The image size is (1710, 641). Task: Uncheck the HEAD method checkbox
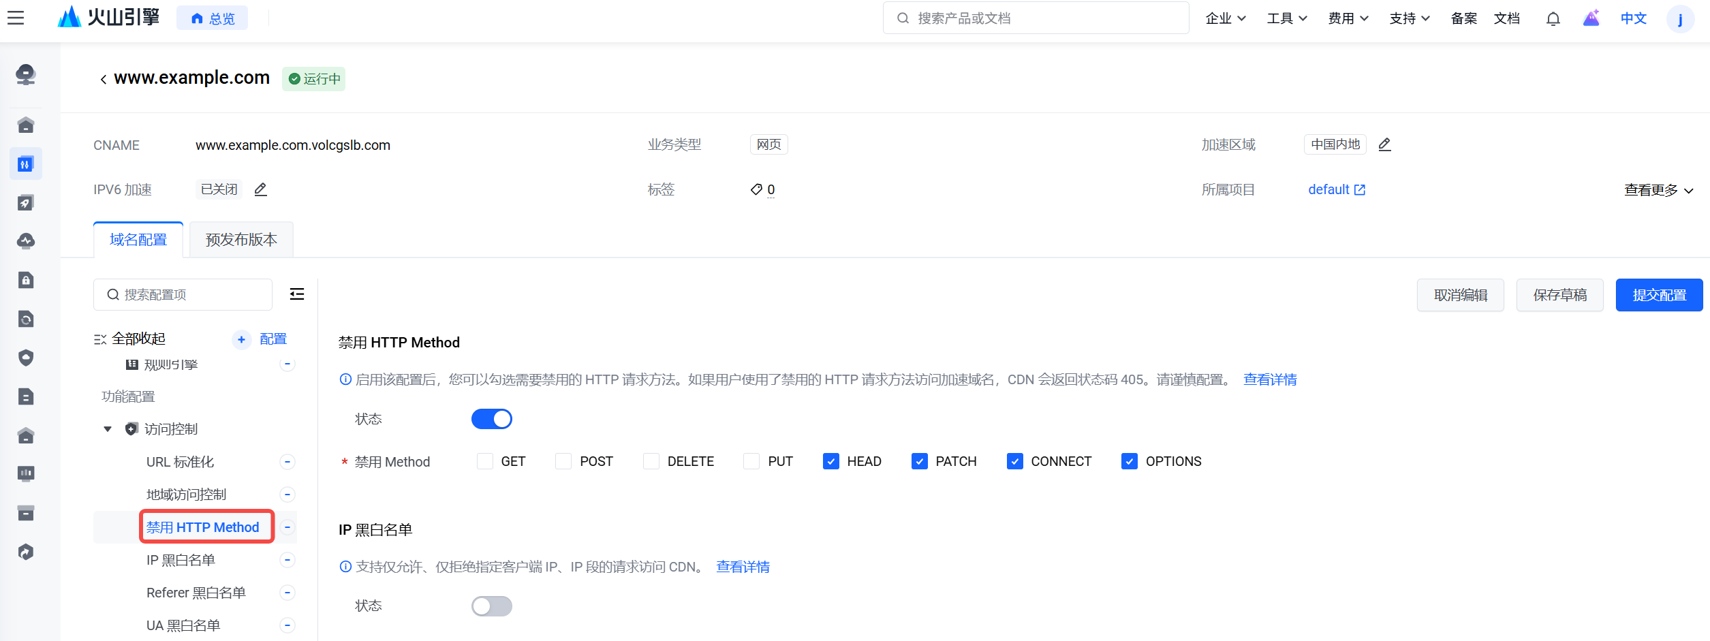click(x=831, y=462)
